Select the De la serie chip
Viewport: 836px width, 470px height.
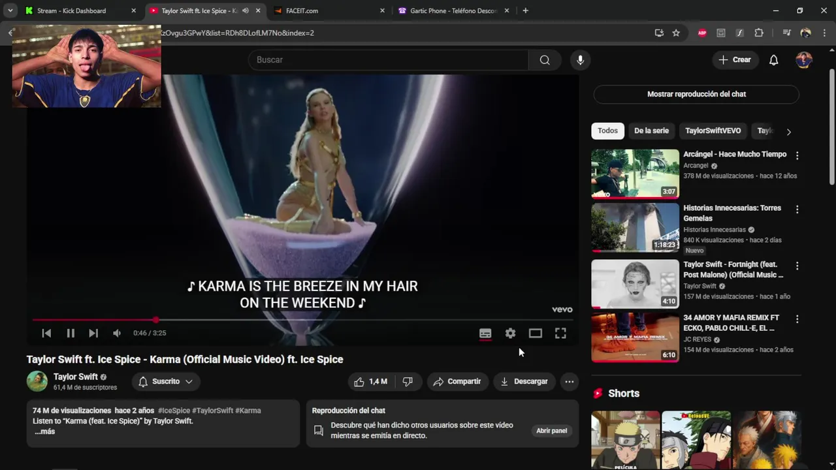tap(651, 131)
